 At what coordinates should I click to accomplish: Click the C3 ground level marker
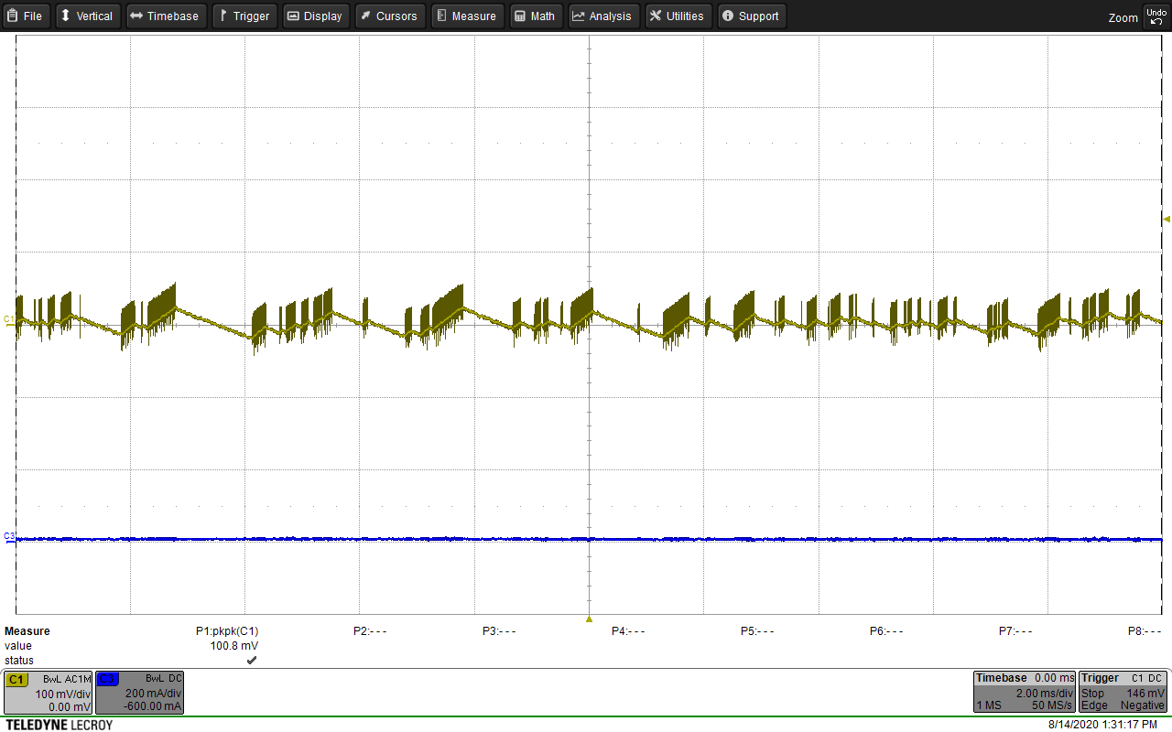point(9,536)
